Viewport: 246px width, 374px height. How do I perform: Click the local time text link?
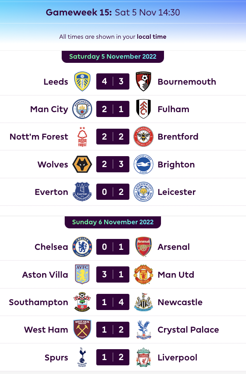[153, 37]
